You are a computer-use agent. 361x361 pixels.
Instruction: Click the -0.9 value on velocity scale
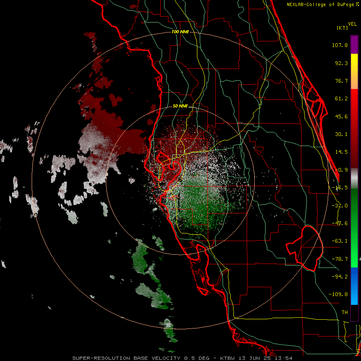click(341, 170)
